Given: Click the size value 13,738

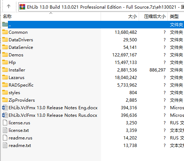Looking at the screenshot, I should coord(130,146).
